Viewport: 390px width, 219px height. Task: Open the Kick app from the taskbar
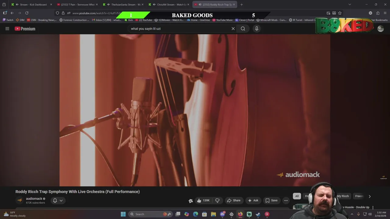point(249,214)
